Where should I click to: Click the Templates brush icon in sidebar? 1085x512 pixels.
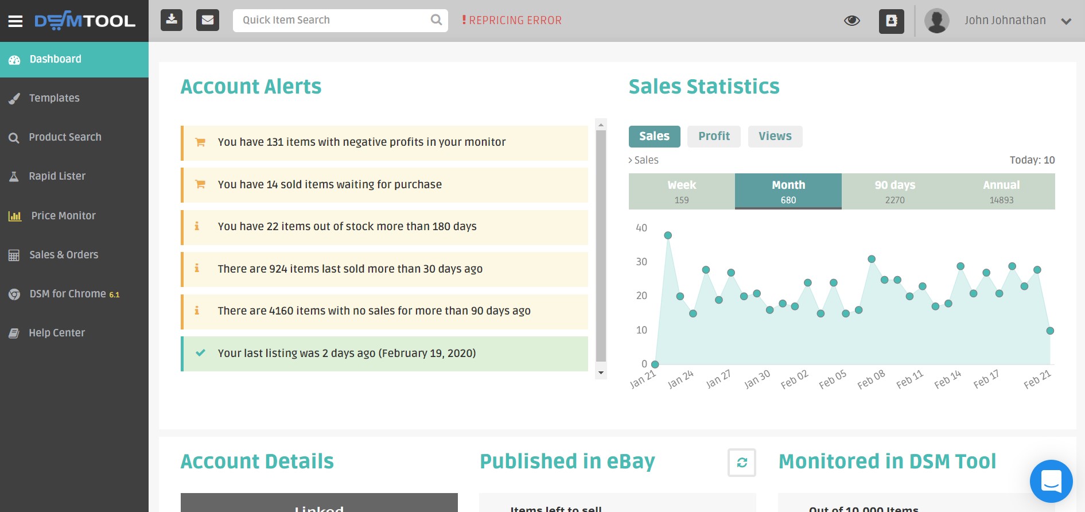(14, 99)
